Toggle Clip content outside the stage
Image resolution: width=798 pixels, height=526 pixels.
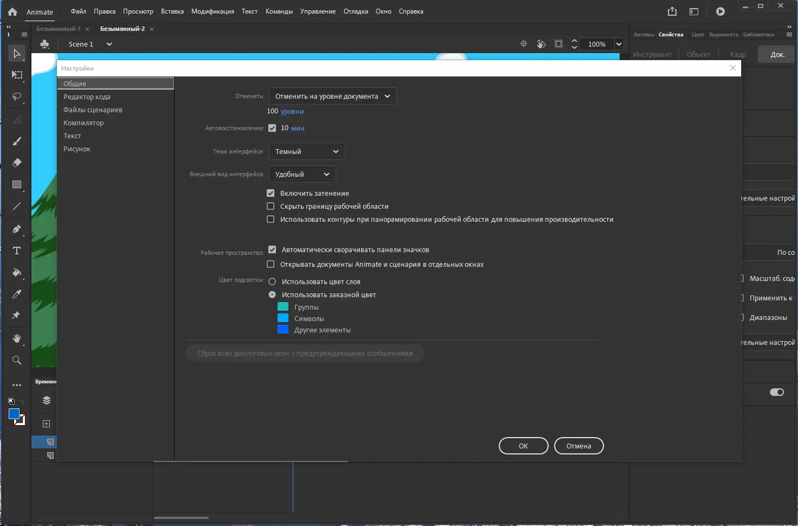pos(558,44)
